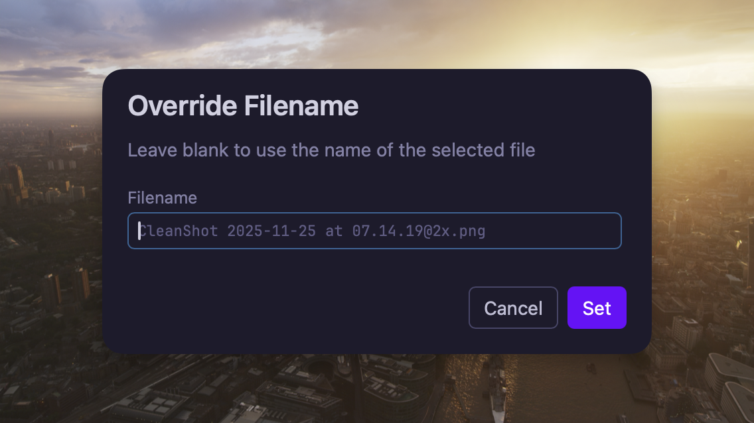
Task: Close the Override Filename dialog via Cancel
Action: click(x=513, y=308)
